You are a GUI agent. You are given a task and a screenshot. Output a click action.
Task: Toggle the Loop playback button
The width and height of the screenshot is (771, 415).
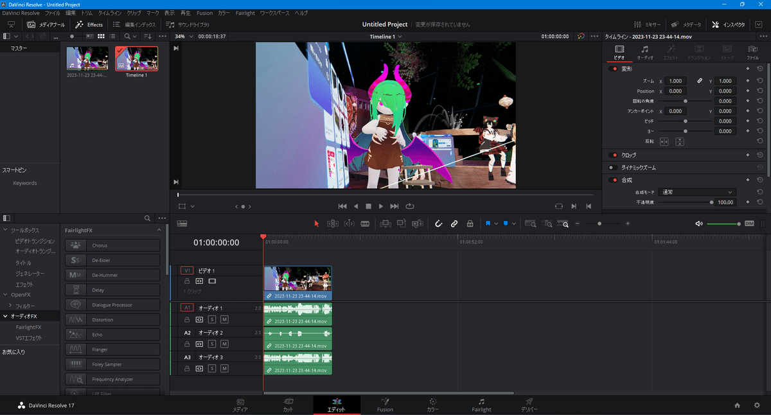(x=410, y=206)
